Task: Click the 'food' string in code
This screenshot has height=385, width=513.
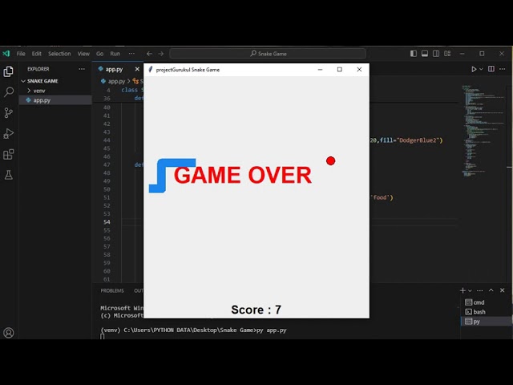Action: (x=380, y=197)
